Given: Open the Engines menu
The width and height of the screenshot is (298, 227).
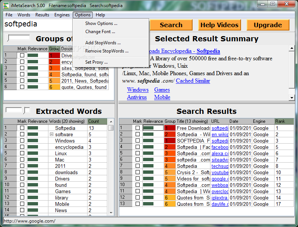Looking at the screenshot, I should (x=62, y=15).
